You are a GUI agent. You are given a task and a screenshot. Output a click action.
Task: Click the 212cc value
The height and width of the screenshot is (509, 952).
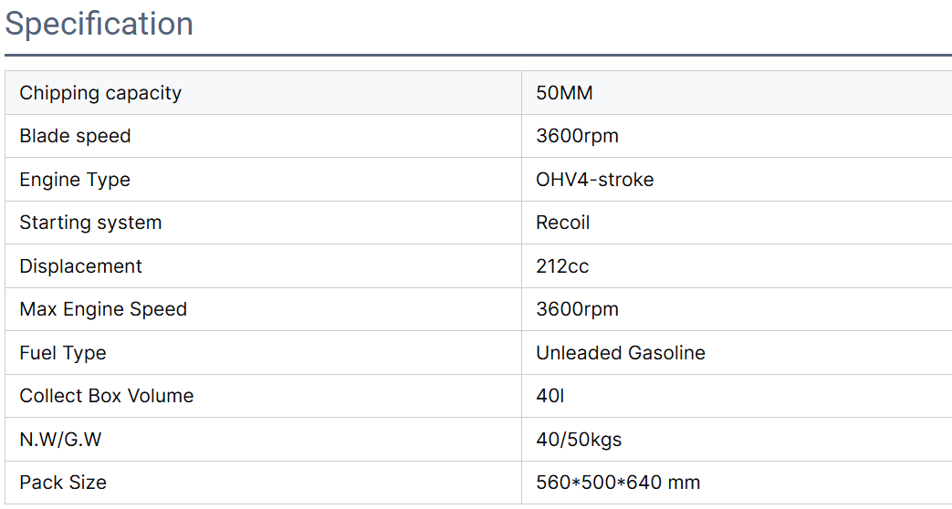pos(562,266)
